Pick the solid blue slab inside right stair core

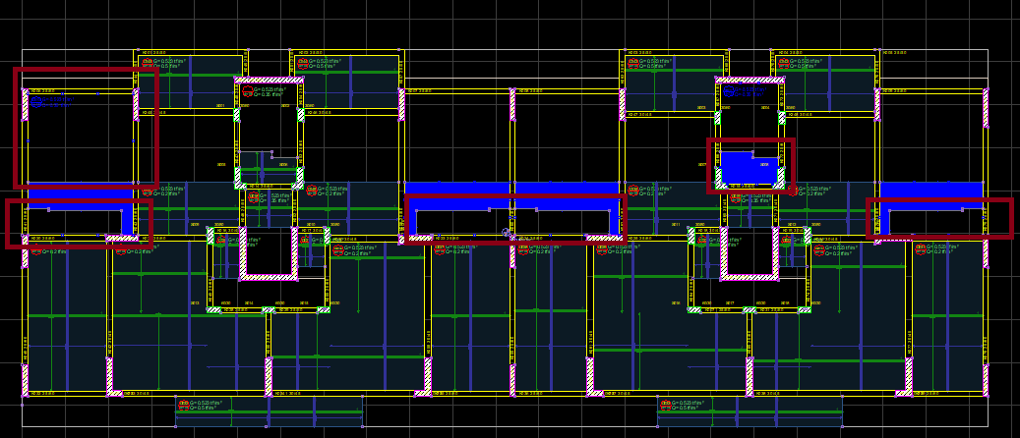pos(750,168)
